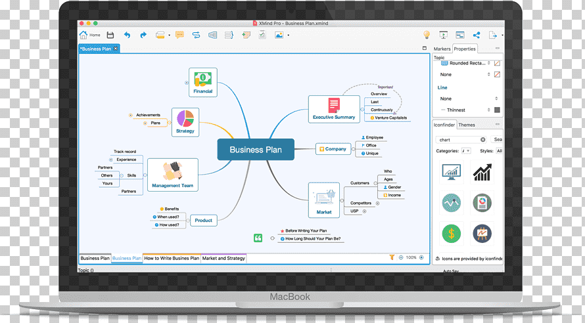
Task: Expand the USP subtopic
Action: pos(365,211)
